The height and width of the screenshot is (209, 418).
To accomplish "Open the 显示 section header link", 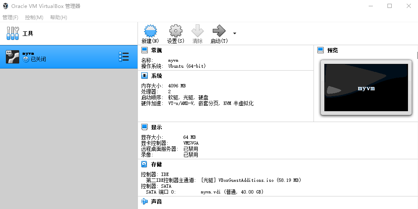I will click(156, 127).
